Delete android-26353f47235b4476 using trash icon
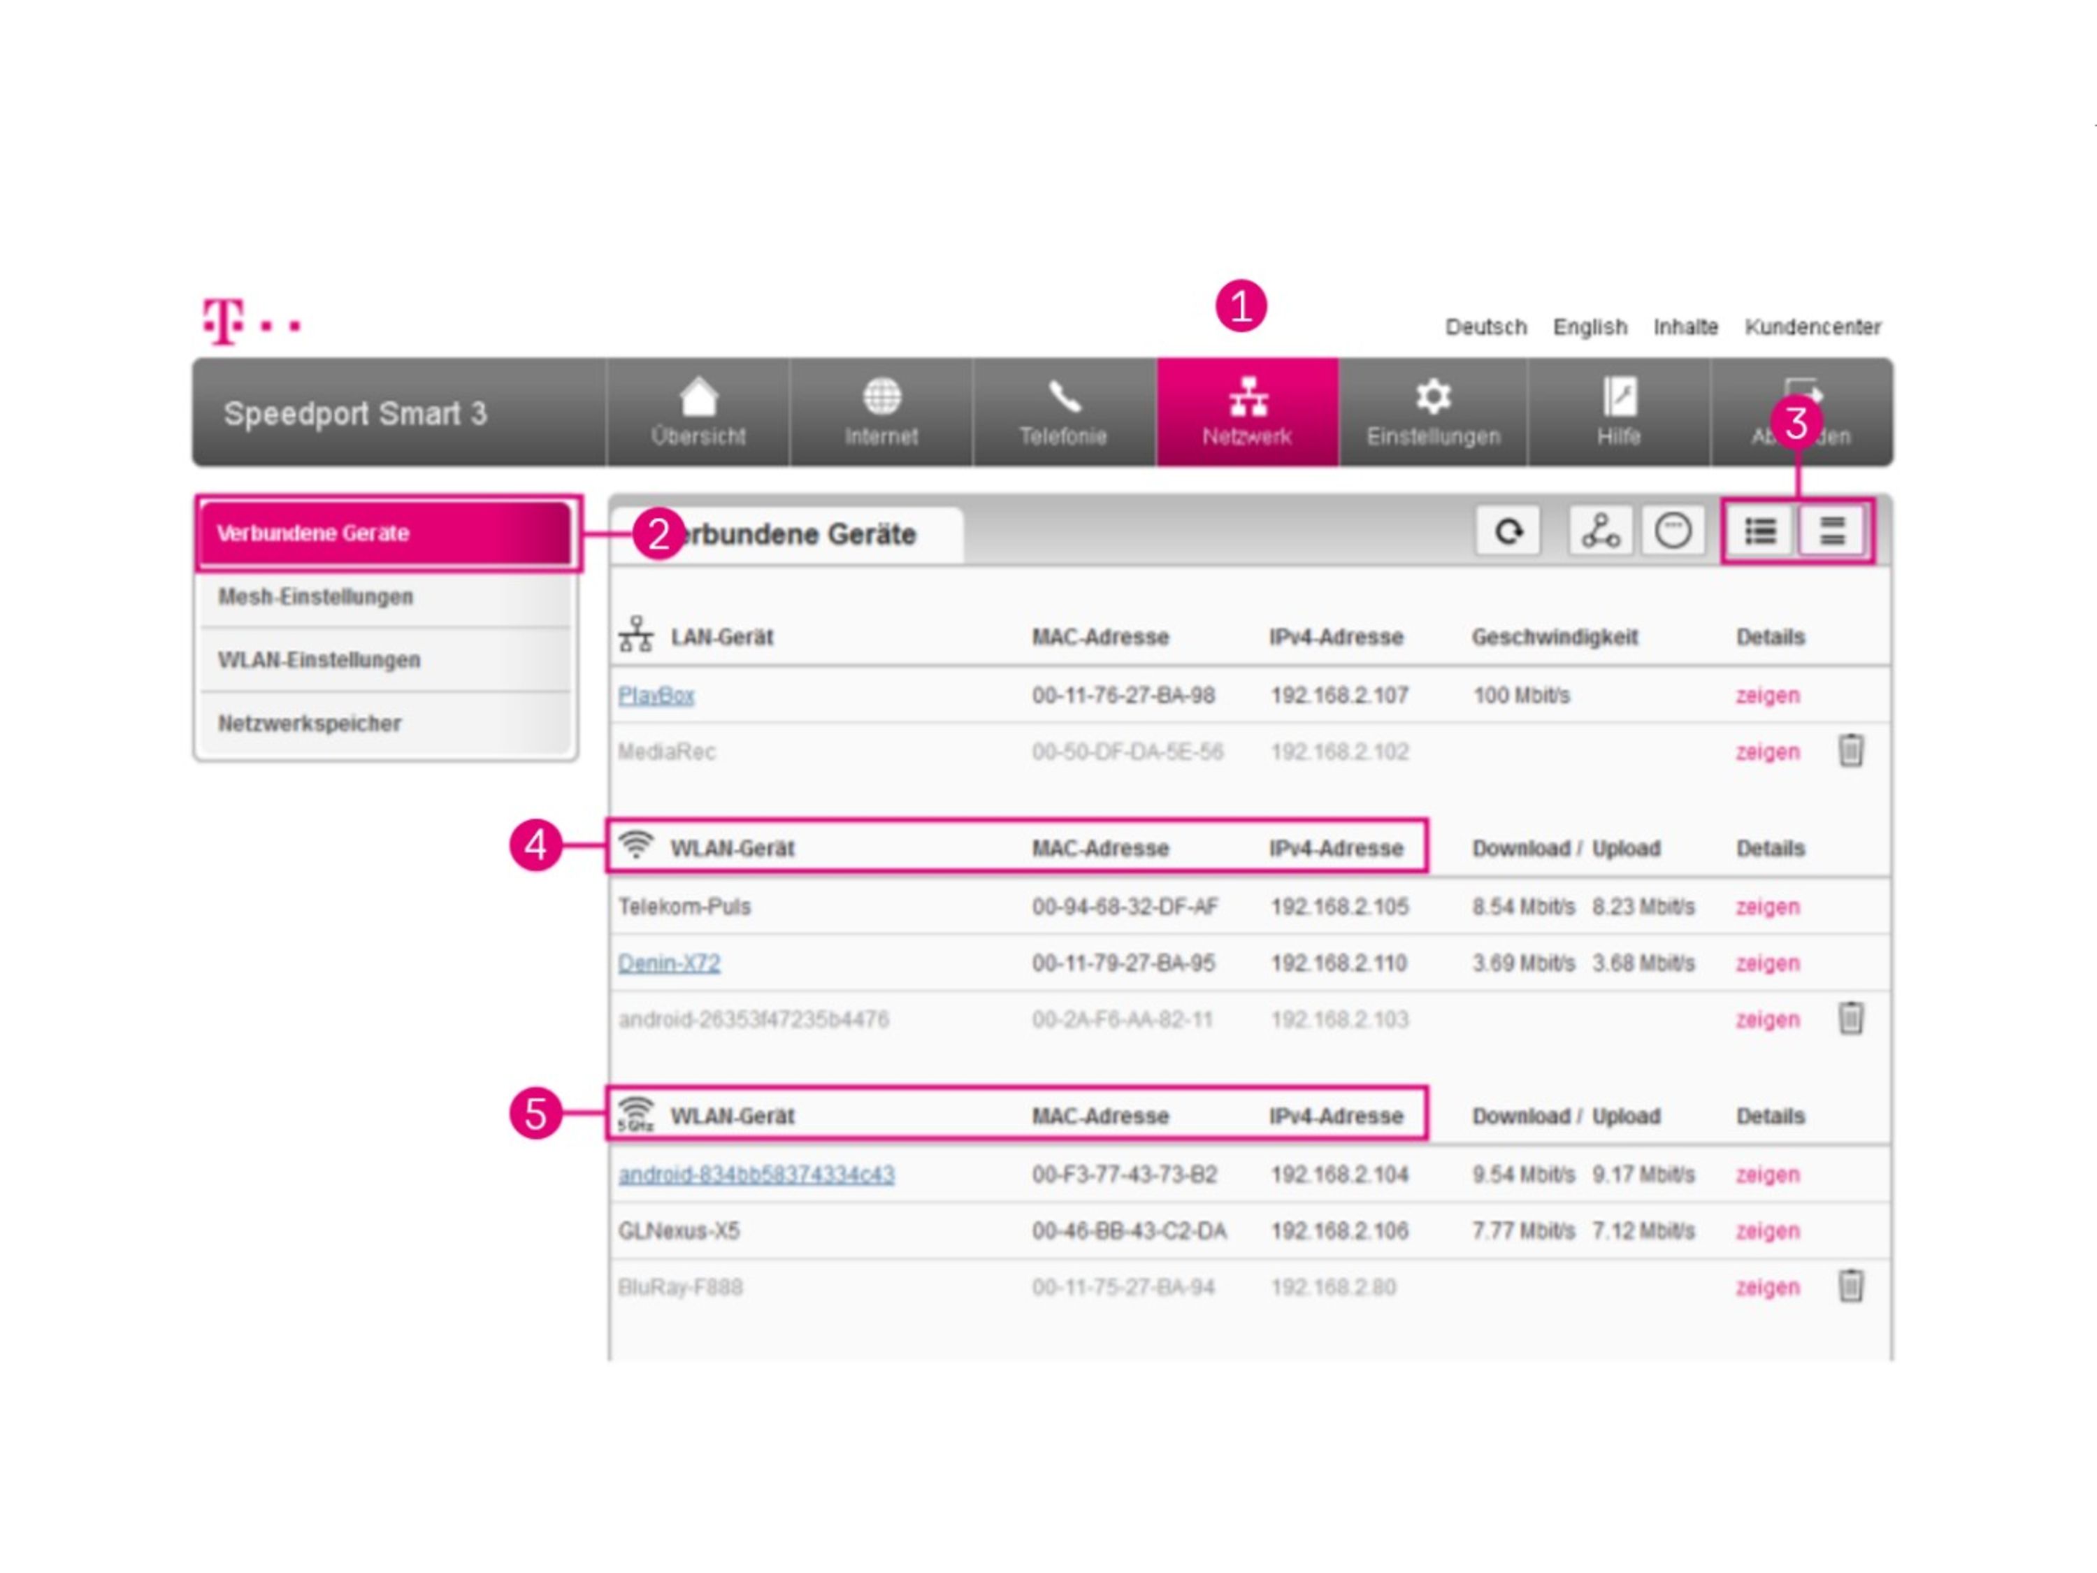The height and width of the screenshot is (1573, 2097). point(1850,1019)
